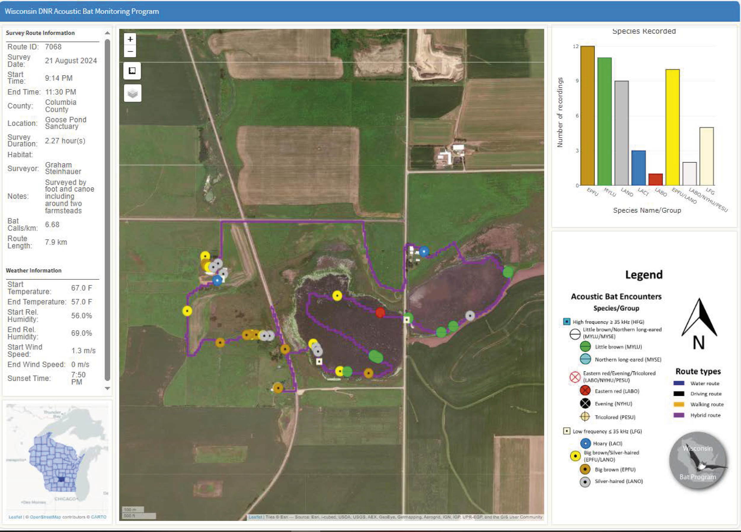Screen dimensions: 741x532
Task: Click yellow marker on the route's far west edge
Action: 187,311
